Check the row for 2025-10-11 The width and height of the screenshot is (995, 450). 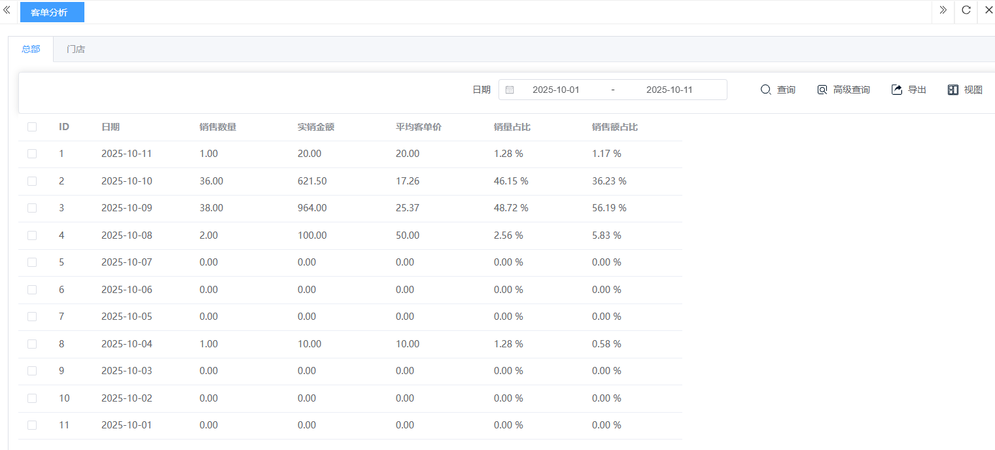click(32, 154)
